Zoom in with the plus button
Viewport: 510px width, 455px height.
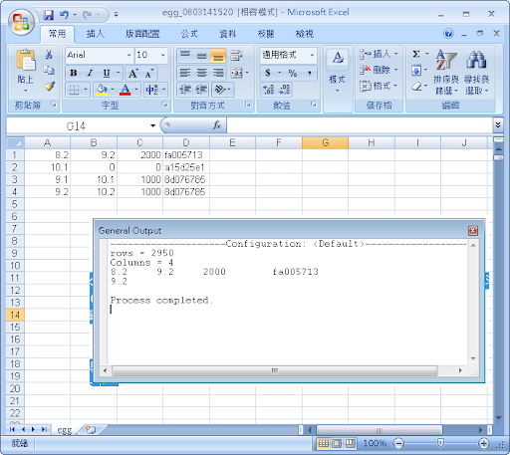point(483,443)
